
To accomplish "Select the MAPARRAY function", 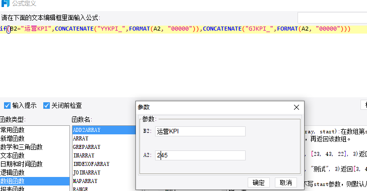I will point(104,181).
